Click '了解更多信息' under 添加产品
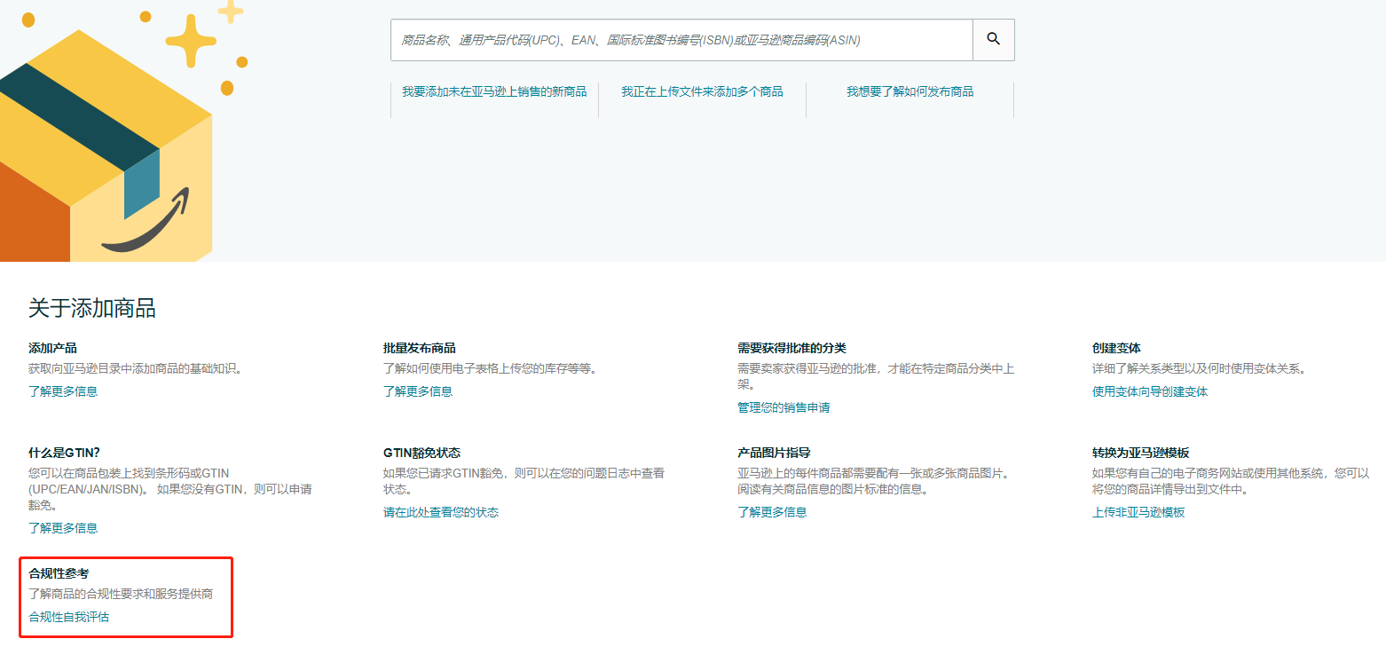This screenshot has width=1386, height=647. pos(63,391)
